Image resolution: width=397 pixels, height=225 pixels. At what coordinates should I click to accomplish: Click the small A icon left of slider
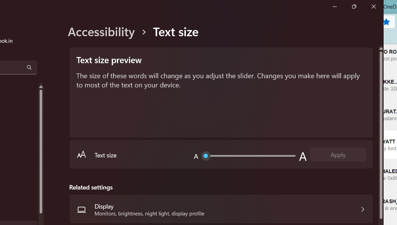click(196, 157)
